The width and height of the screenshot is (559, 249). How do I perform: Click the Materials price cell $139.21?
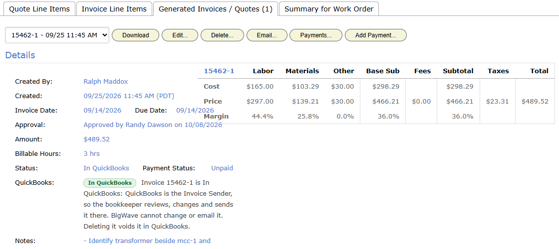(305, 102)
